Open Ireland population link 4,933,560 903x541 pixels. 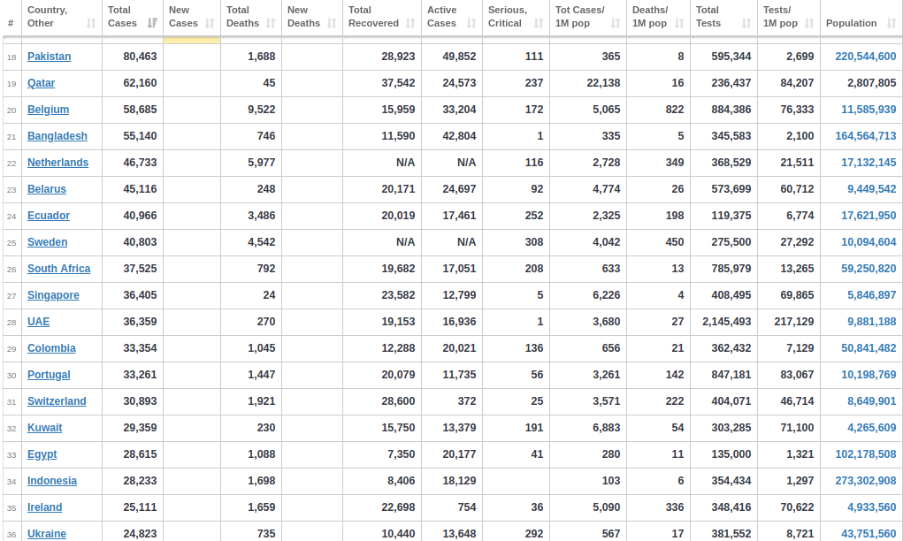coord(871,507)
